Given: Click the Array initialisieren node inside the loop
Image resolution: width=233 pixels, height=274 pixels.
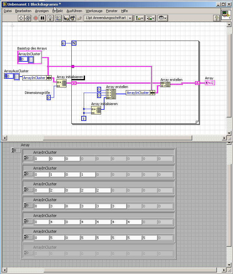Looking at the screenshot, I should point(96,110).
